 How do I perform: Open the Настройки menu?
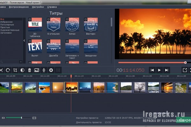[38, 7]
